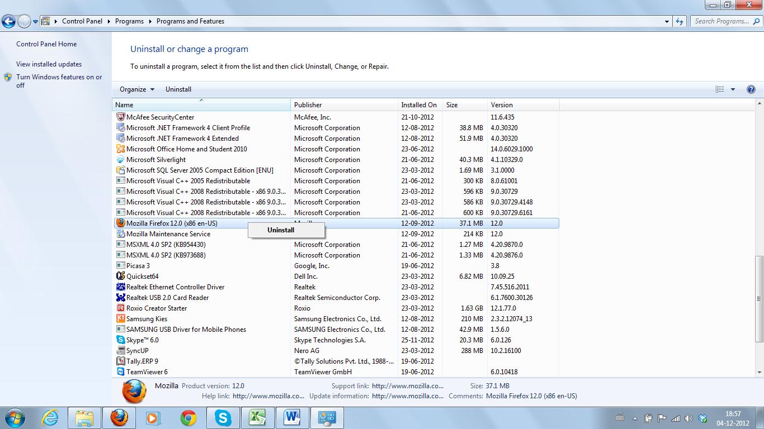The height and width of the screenshot is (429, 764).
Task: Click the scrollbar up arrow of the list
Action: pyautogui.click(x=760, y=104)
